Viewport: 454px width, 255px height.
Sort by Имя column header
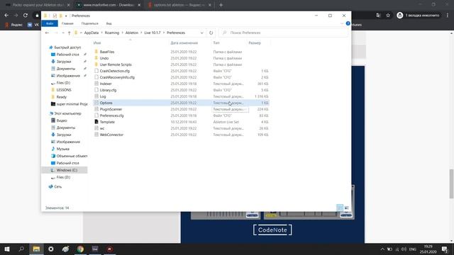97,42
